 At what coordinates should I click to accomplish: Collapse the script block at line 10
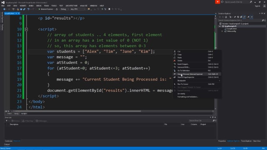pyautogui.click(x=26, y=29)
